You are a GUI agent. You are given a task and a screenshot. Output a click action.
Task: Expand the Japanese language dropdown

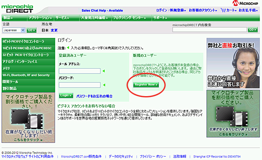[x=14, y=30]
